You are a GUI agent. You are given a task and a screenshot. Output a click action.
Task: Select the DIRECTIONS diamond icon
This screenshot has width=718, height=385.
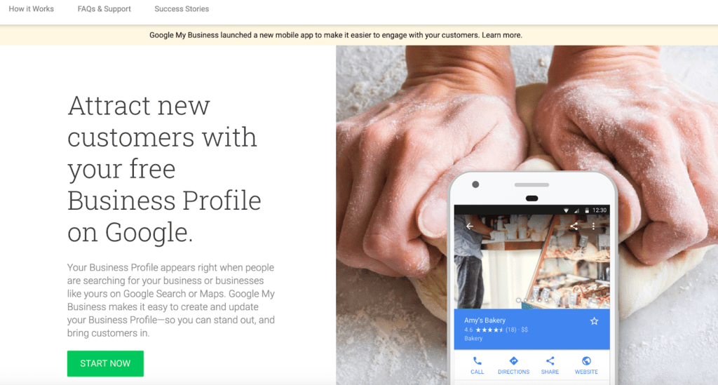pos(514,360)
